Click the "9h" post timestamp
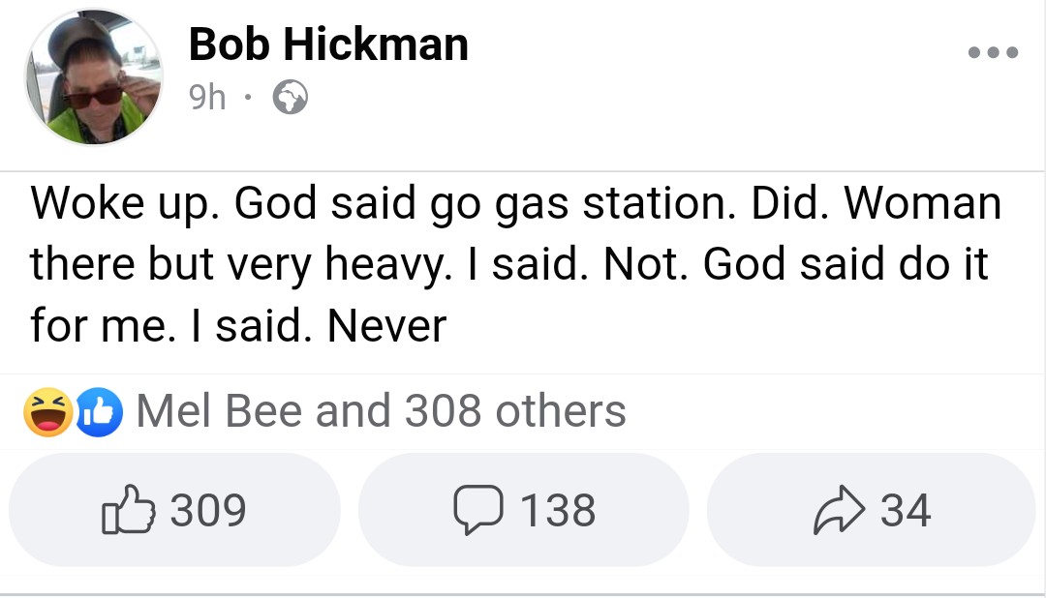 (208, 98)
